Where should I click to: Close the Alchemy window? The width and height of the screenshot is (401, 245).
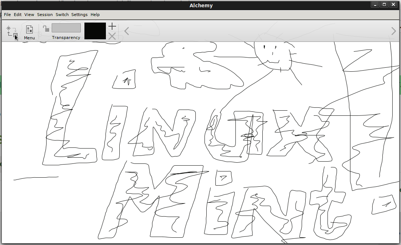click(393, 5)
